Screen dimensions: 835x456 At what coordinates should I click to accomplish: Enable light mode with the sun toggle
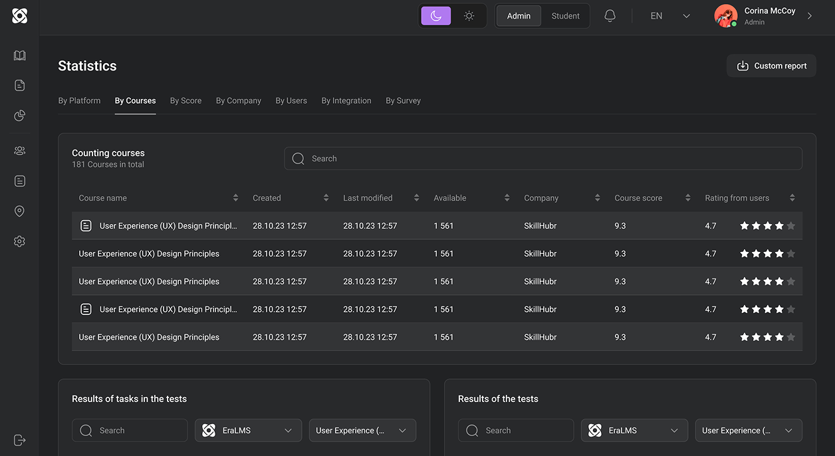pyautogui.click(x=469, y=15)
